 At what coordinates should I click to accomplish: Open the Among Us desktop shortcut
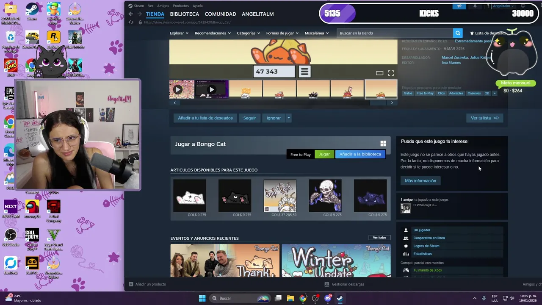32,209
